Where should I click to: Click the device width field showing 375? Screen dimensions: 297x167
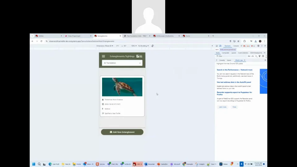click(x=118, y=46)
